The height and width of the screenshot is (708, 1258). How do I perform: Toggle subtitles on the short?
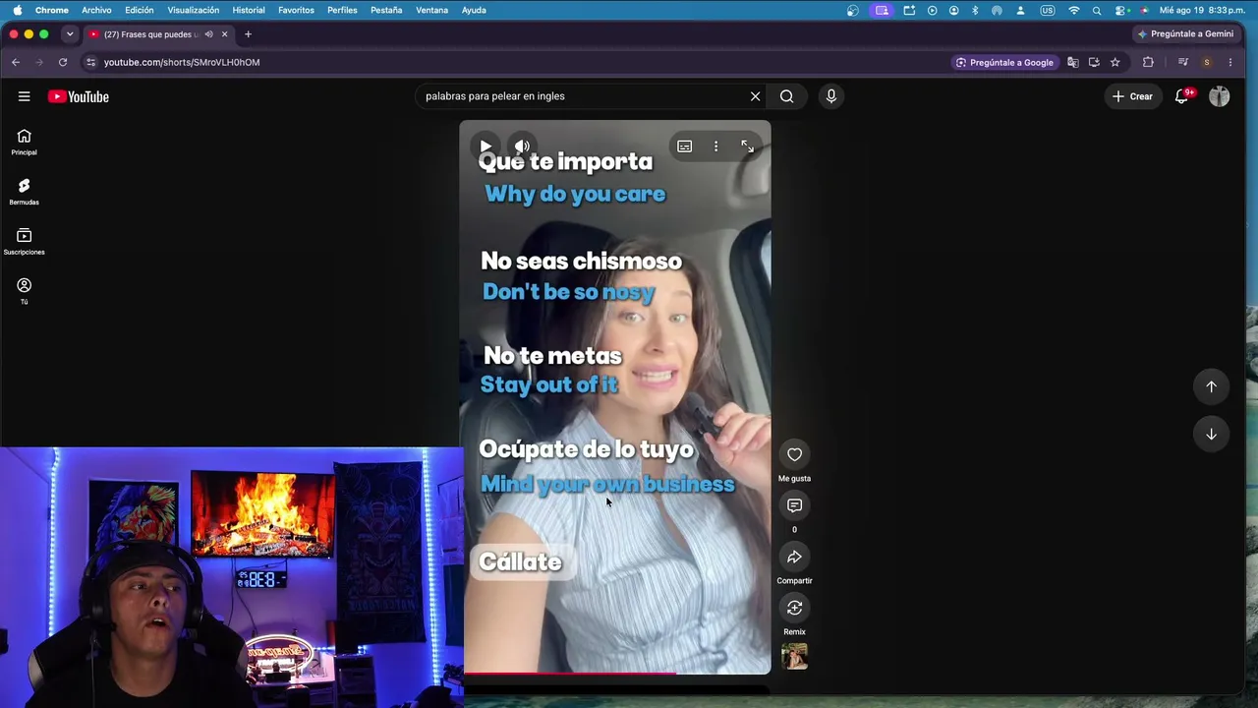point(684,147)
